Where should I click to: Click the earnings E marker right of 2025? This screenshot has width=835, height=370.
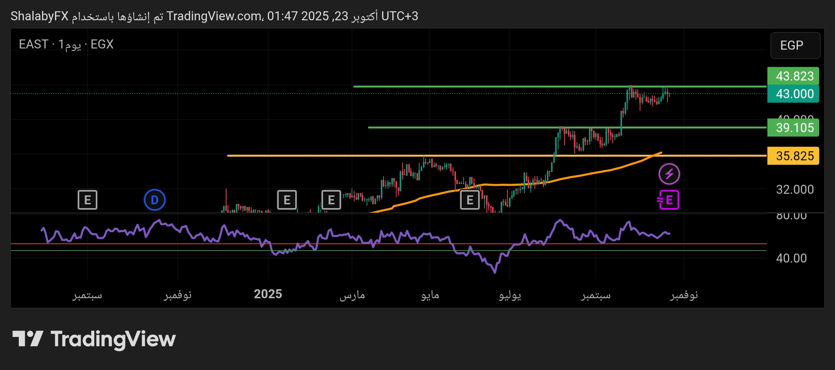click(287, 200)
